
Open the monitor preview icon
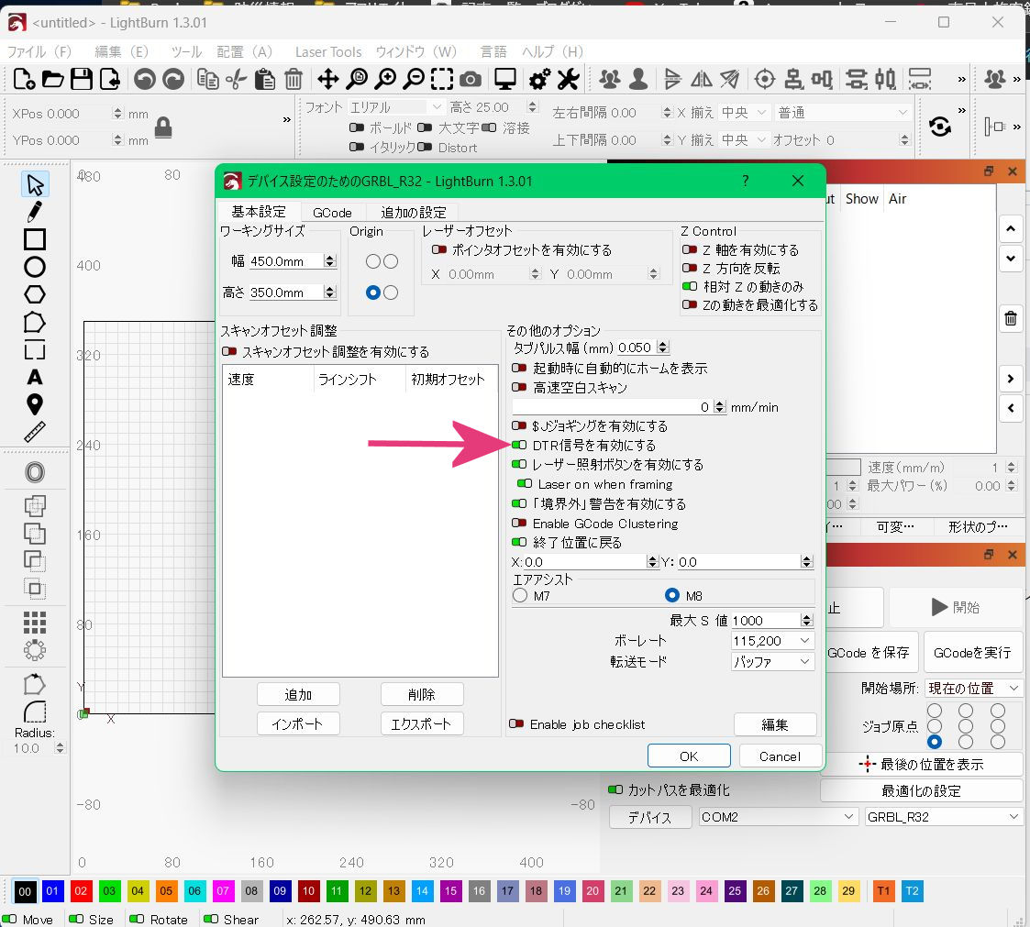(x=505, y=80)
